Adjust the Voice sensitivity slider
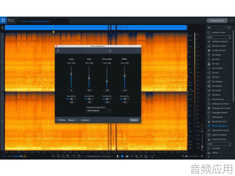This screenshot has width=235, height=176. tap(72, 99)
